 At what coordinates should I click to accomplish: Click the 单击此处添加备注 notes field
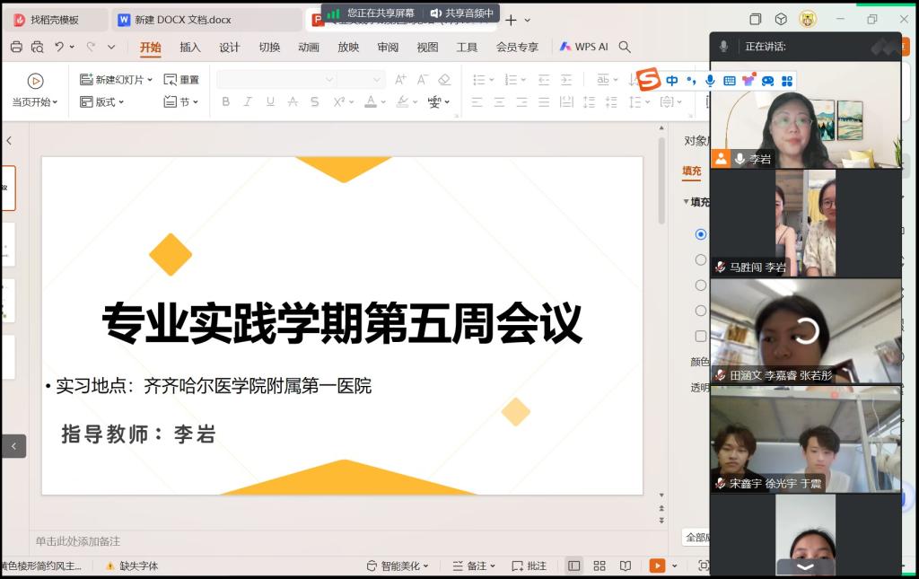pyautogui.click(x=78, y=541)
